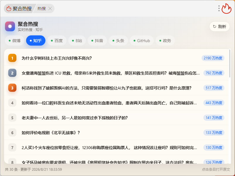
Task: Click the 共 30 条 update status text
Action: point(33,169)
